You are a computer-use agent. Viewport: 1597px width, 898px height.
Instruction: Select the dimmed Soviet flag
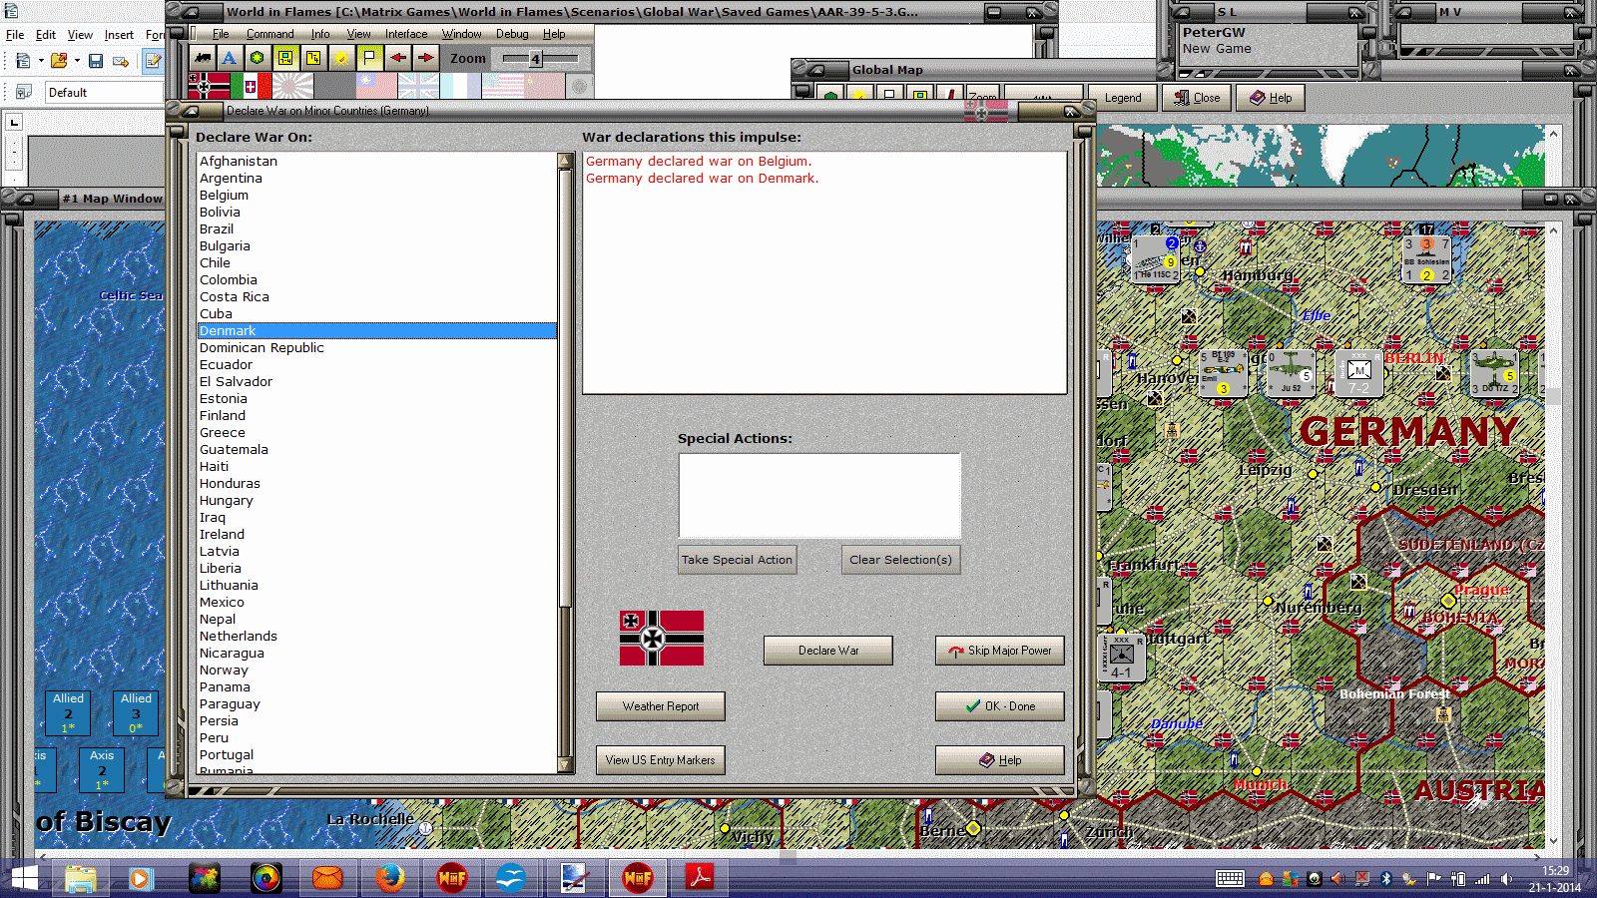click(x=545, y=86)
